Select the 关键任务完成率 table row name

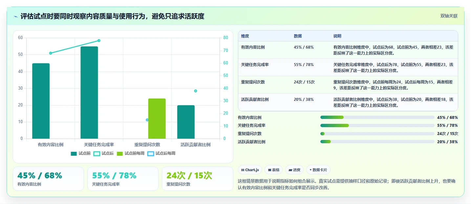pyautogui.click(x=255, y=65)
